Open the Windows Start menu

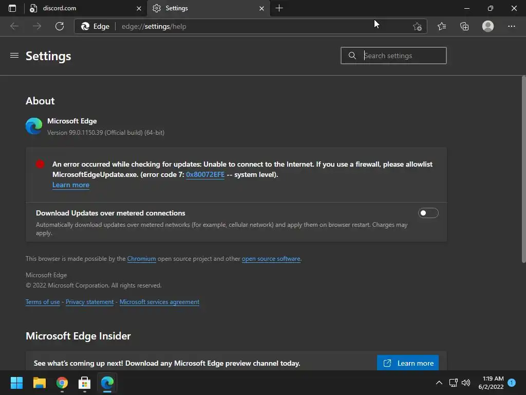pyautogui.click(x=16, y=383)
